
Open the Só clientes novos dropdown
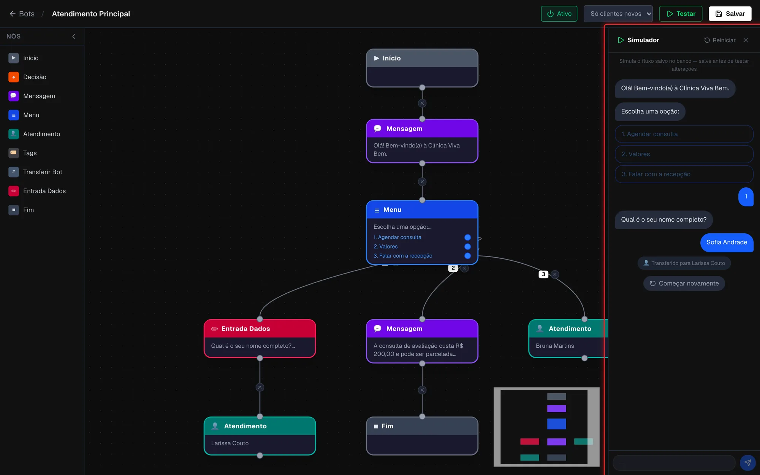(618, 14)
